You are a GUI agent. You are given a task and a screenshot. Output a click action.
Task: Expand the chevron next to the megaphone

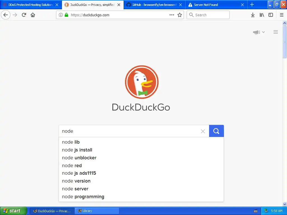263,32
